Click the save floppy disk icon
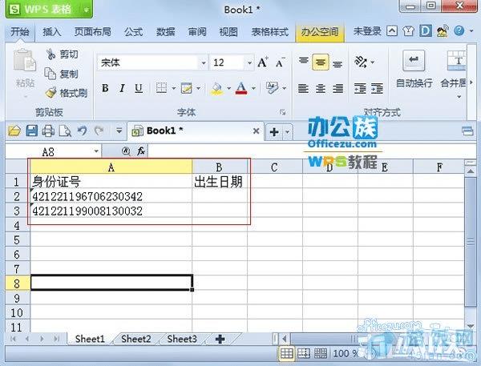This screenshot has height=366, width=481. 31,131
